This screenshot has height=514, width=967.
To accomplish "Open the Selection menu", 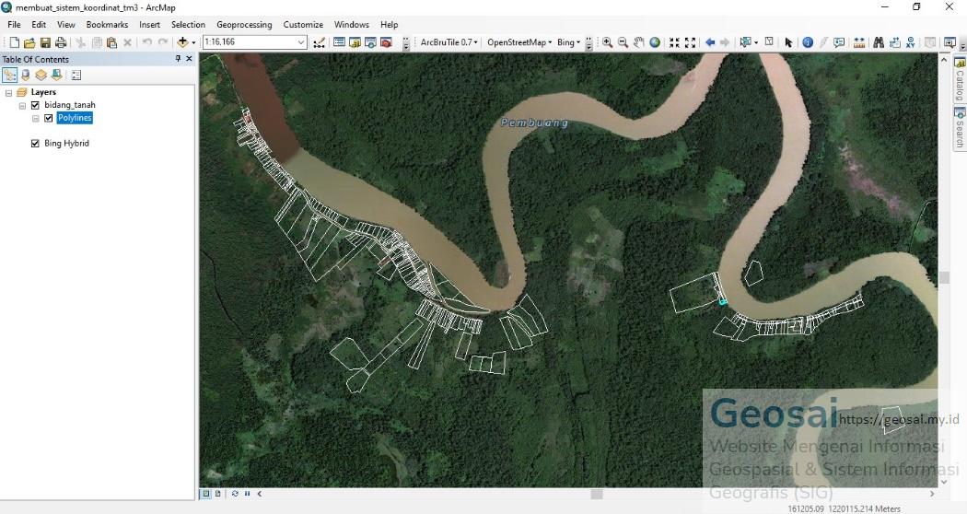I will tap(188, 25).
